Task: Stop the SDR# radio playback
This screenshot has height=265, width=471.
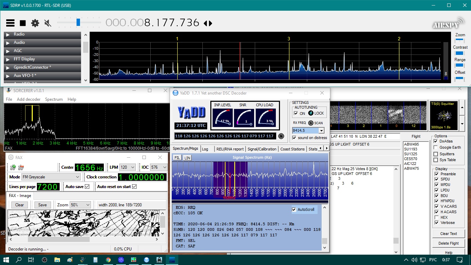Action: 23,23
